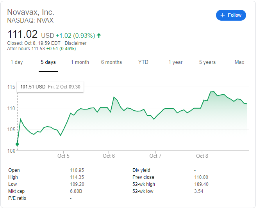Click the Follow button
The height and width of the screenshot is (210, 257).
[231, 15]
